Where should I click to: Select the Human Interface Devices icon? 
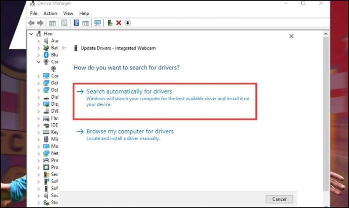point(46,118)
